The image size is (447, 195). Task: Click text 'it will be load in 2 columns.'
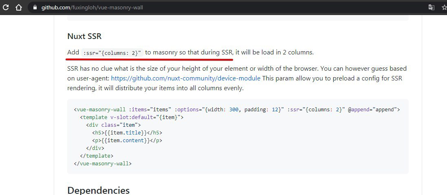[x=275, y=52]
